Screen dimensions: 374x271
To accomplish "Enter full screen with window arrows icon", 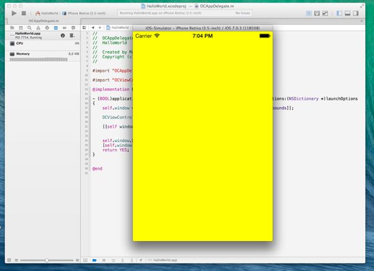I will click(x=362, y=6).
